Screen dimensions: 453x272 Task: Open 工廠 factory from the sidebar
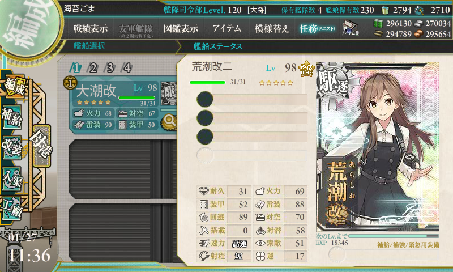[12, 207]
